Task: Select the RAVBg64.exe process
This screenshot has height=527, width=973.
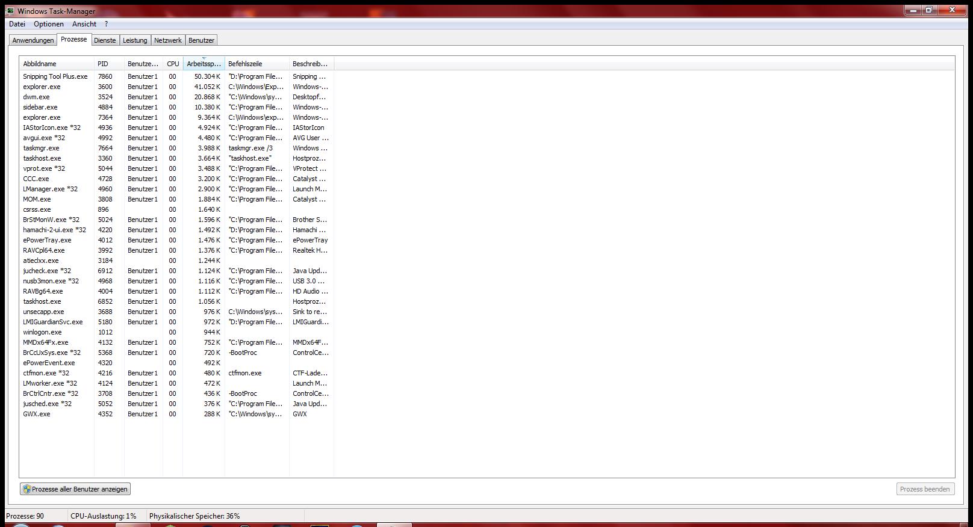Action: tap(176, 291)
